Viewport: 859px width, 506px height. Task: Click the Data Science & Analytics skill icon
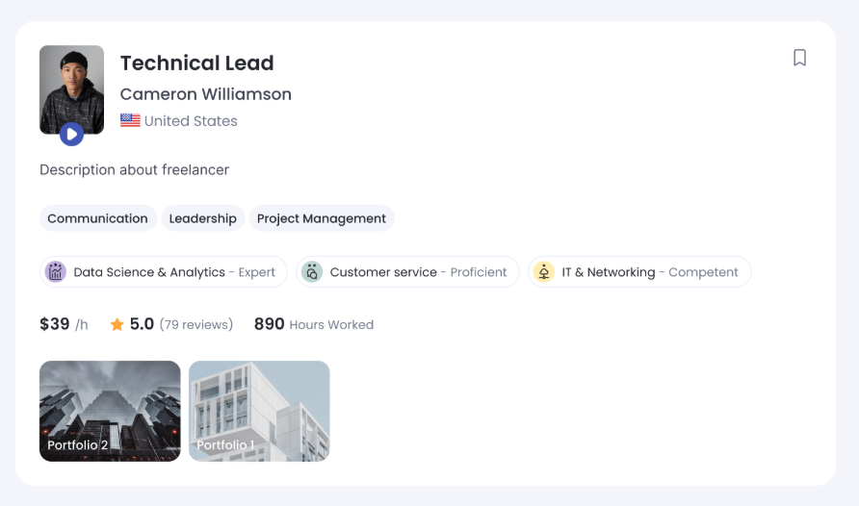point(56,272)
